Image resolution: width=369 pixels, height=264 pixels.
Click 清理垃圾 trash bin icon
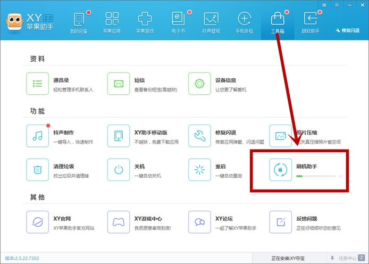point(37,170)
